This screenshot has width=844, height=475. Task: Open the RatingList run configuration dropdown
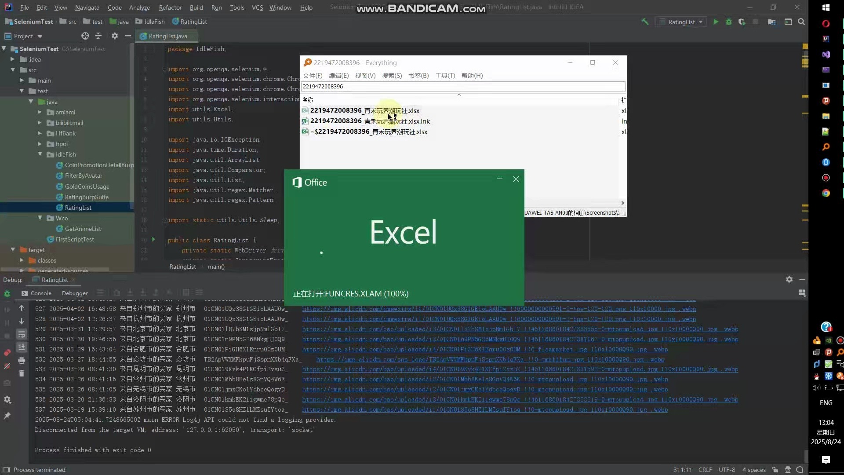pyautogui.click(x=682, y=22)
